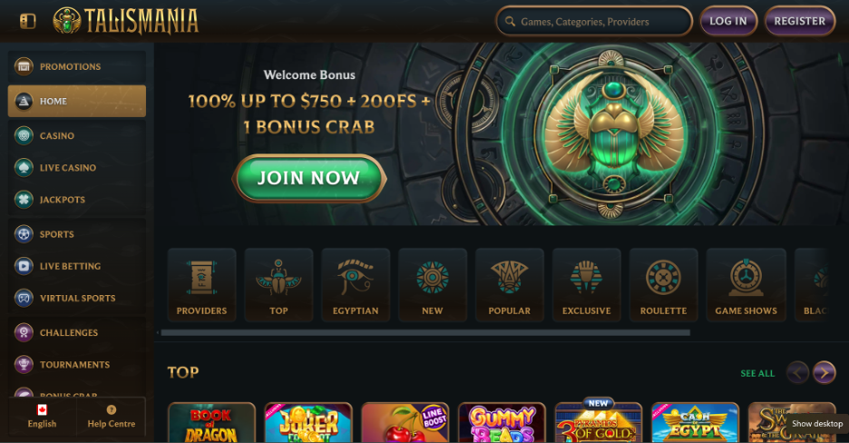
Task: Open Live Casino from sidebar
Action: 77,168
